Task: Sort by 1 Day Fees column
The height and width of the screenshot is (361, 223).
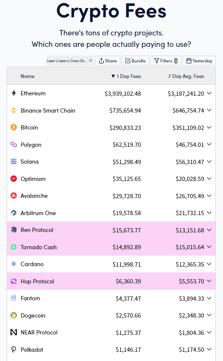Action: pos(126,76)
